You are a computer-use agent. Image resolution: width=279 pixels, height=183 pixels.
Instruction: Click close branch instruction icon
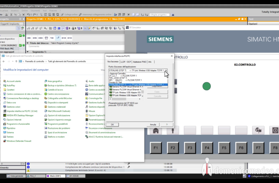(x=58, y=38)
